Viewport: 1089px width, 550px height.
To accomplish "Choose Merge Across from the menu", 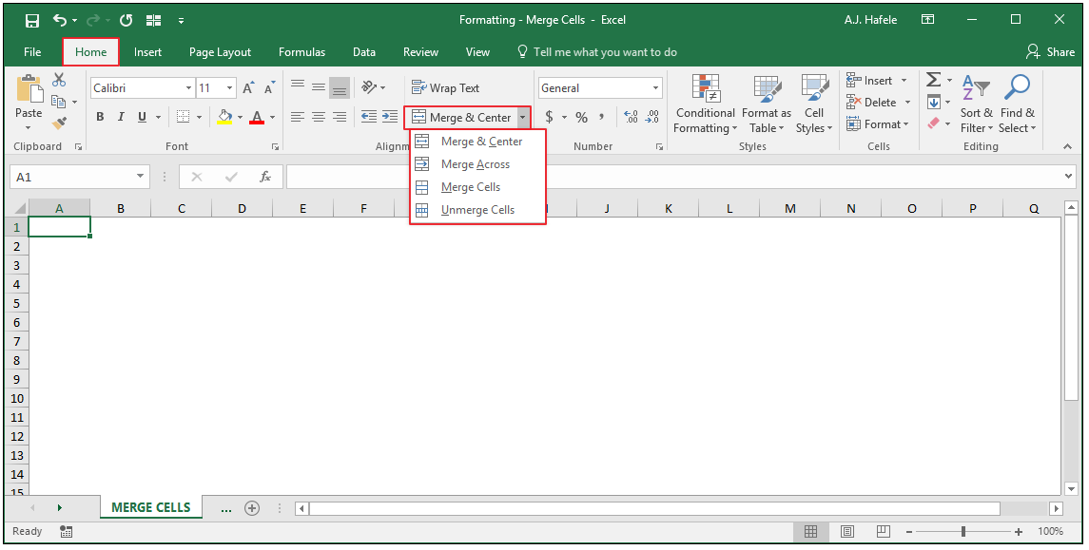I will tap(477, 164).
